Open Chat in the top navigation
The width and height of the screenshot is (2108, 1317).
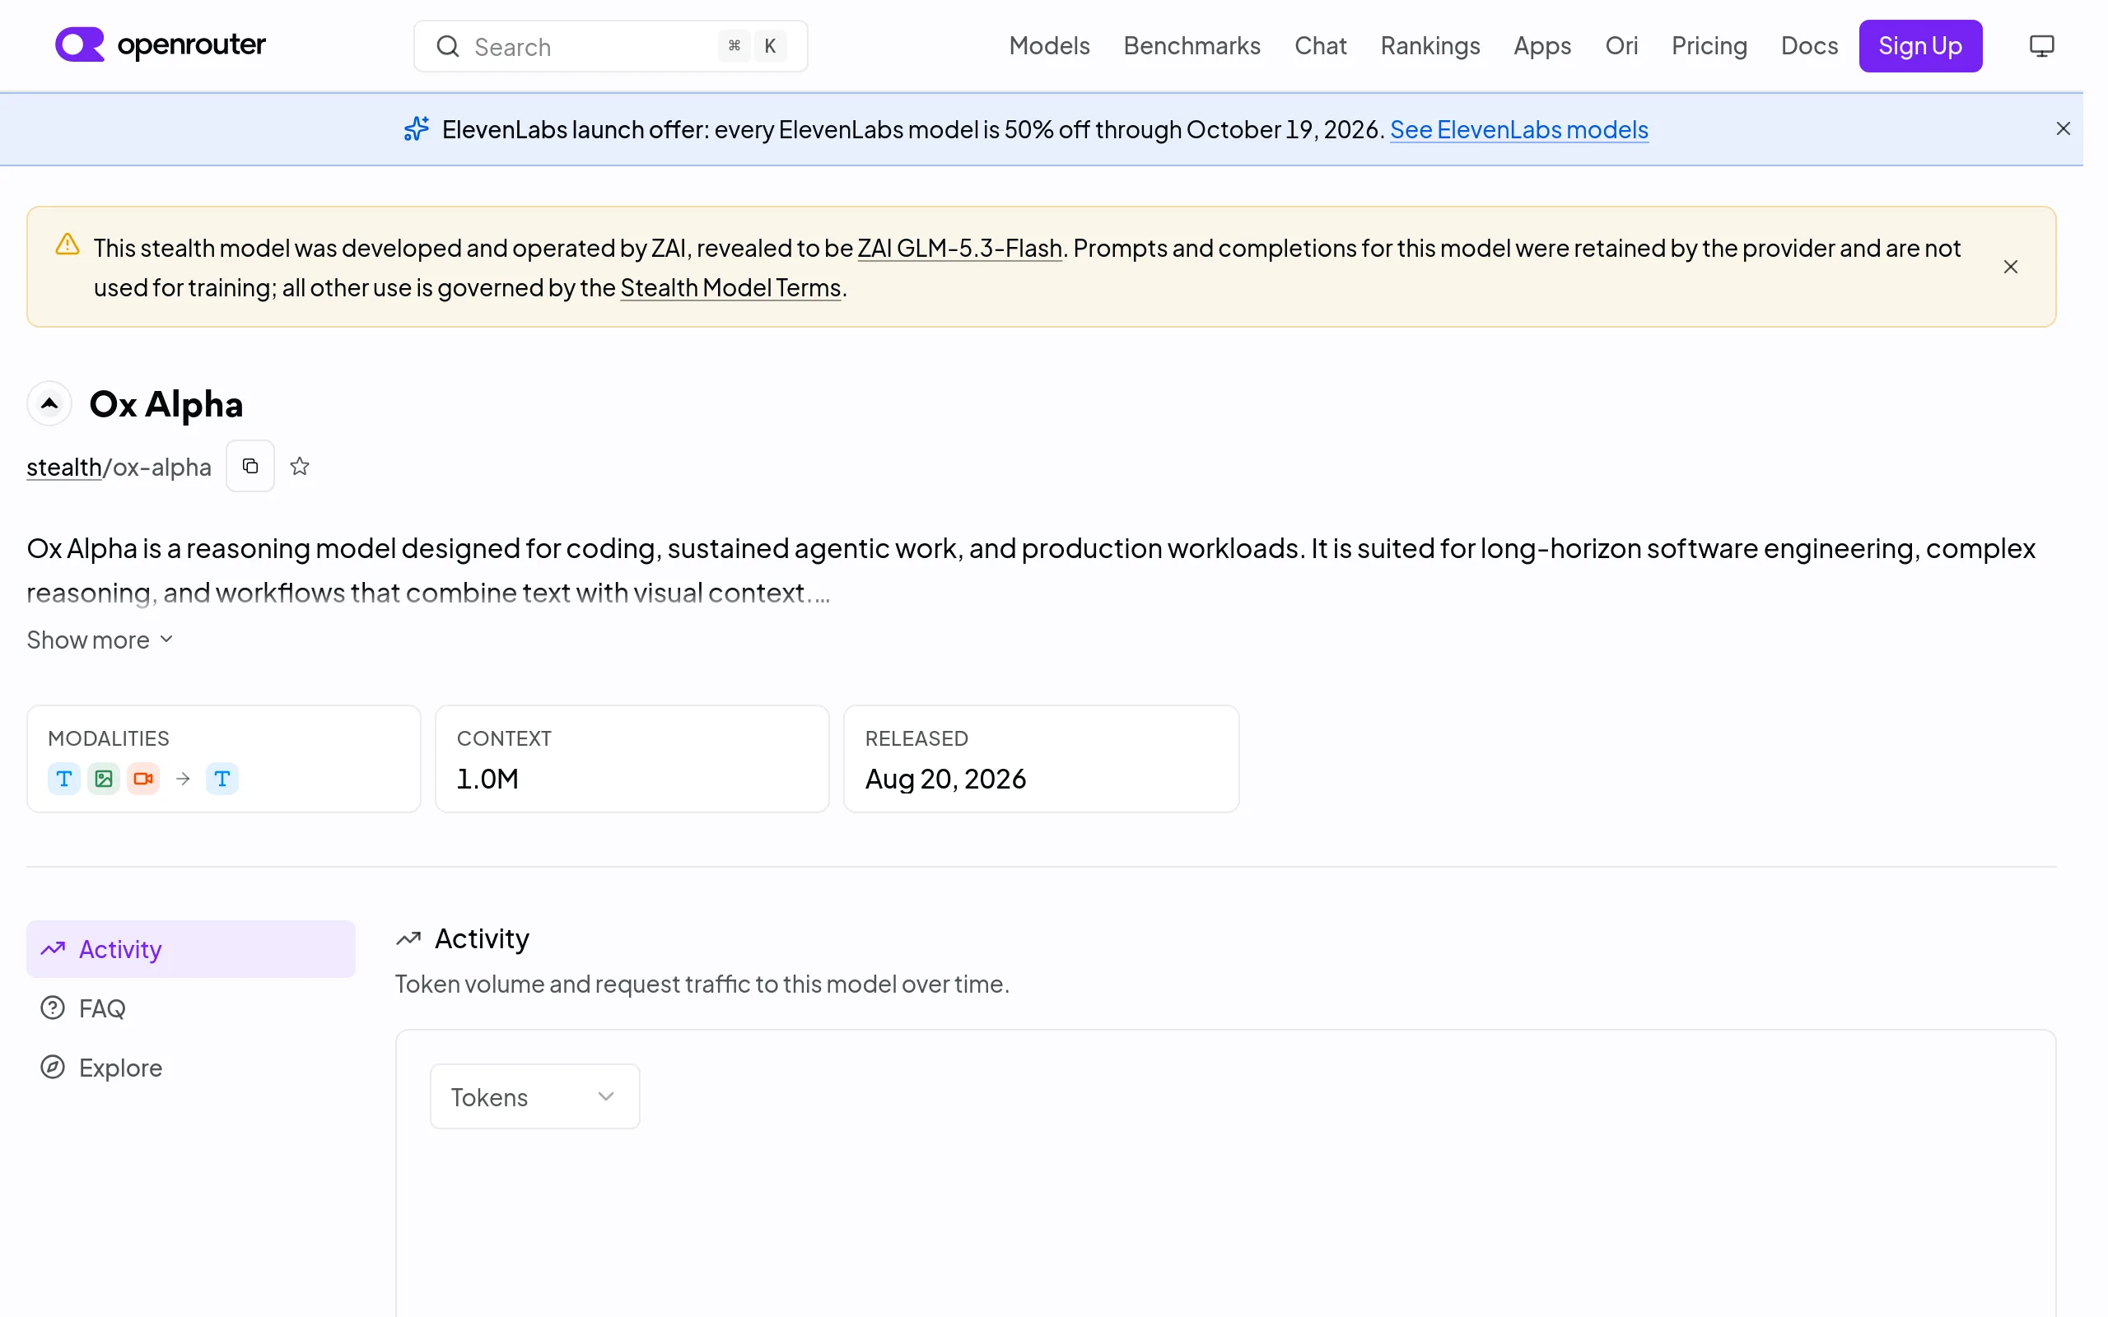point(1321,46)
